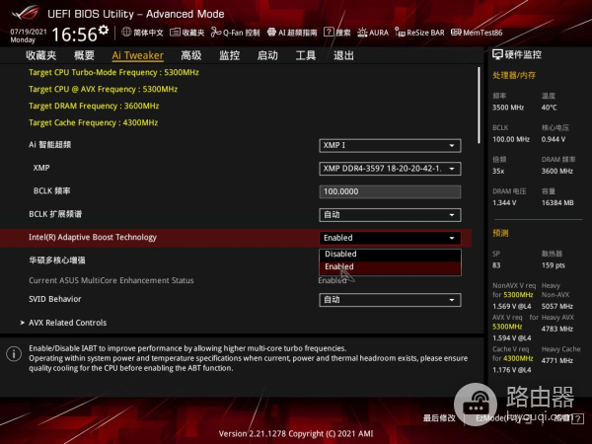Open AURA lighting settings
592x444 pixels.
tap(374, 33)
